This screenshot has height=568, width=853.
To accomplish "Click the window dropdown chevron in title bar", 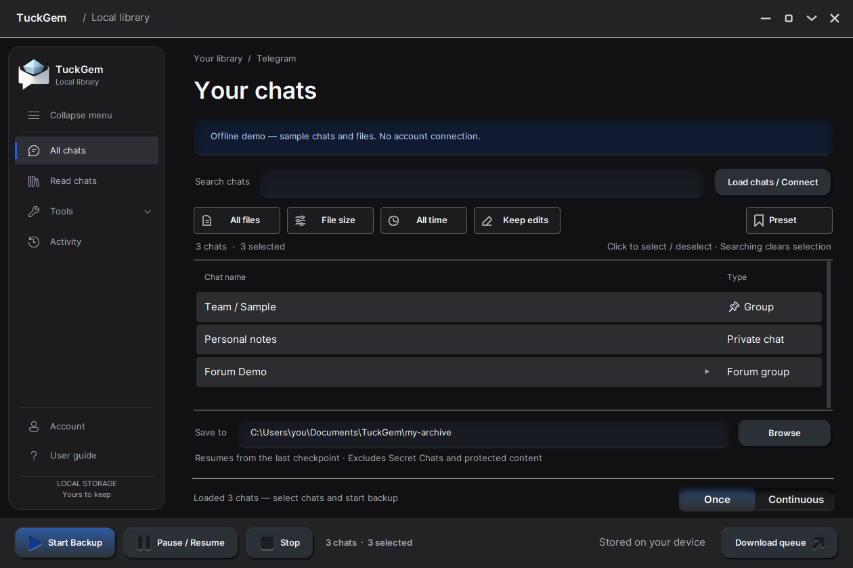I will 812,18.
